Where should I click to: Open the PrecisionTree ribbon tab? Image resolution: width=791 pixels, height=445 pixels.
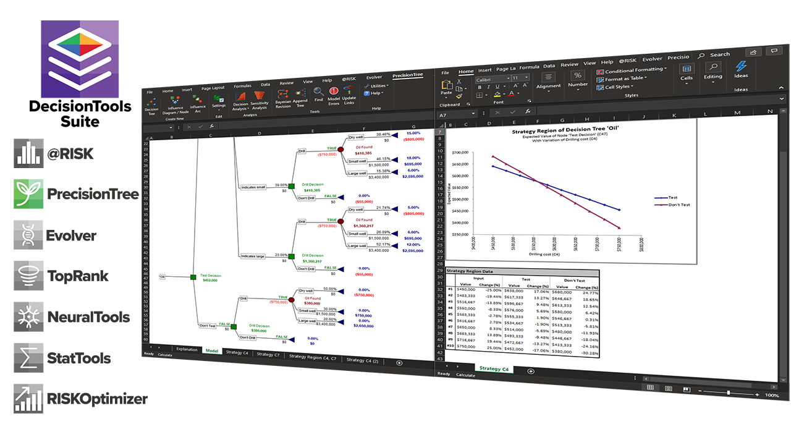(x=408, y=75)
